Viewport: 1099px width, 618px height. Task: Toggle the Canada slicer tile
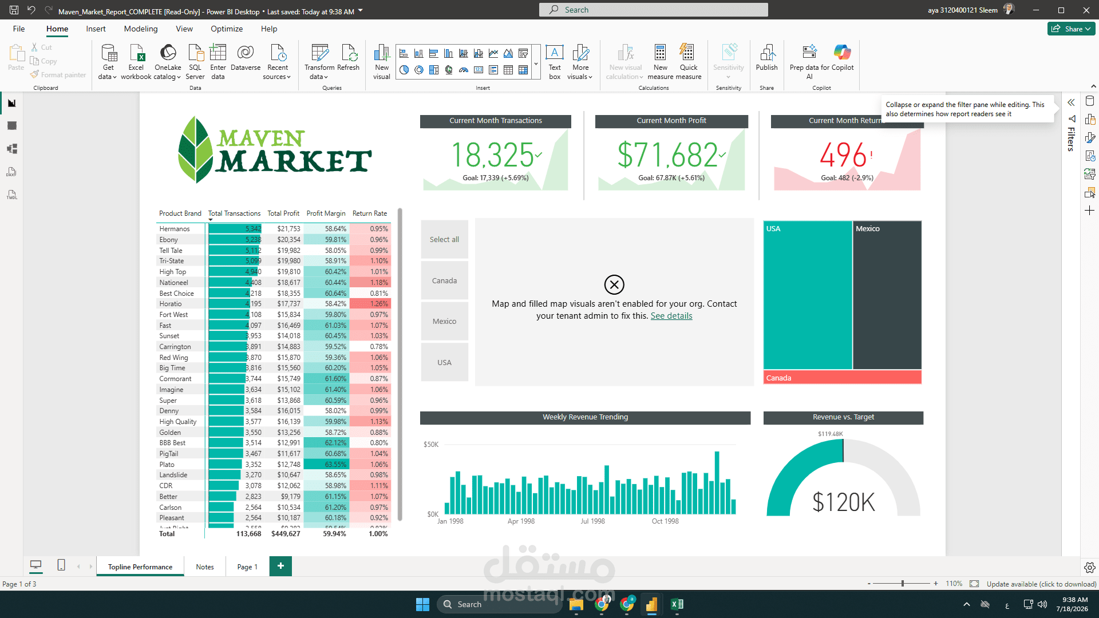(444, 280)
